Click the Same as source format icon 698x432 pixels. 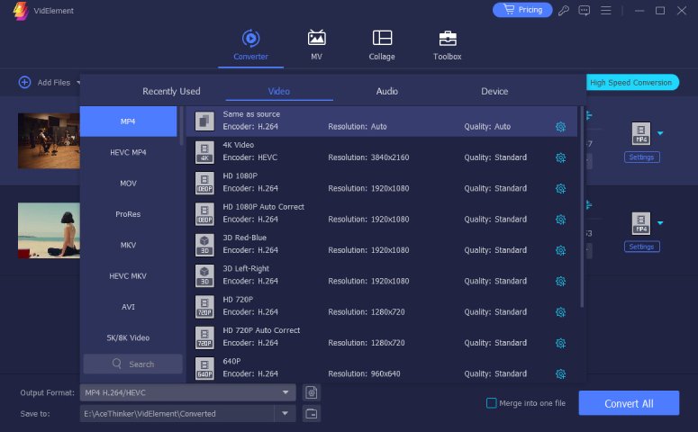click(x=204, y=121)
